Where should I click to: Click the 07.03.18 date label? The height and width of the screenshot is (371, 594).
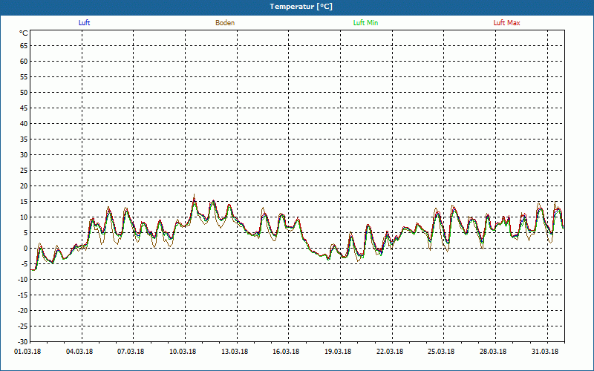[x=131, y=352]
